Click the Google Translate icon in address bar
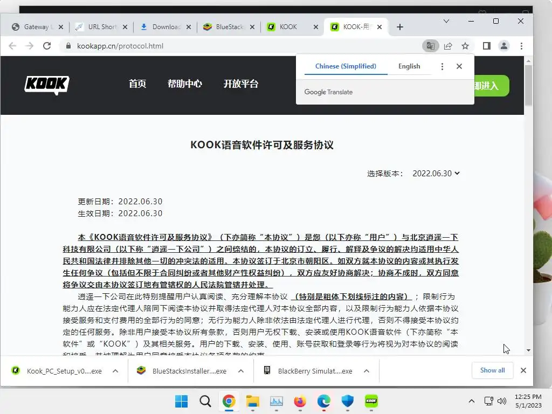The width and height of the screenshot is (552, 414). 430,46
